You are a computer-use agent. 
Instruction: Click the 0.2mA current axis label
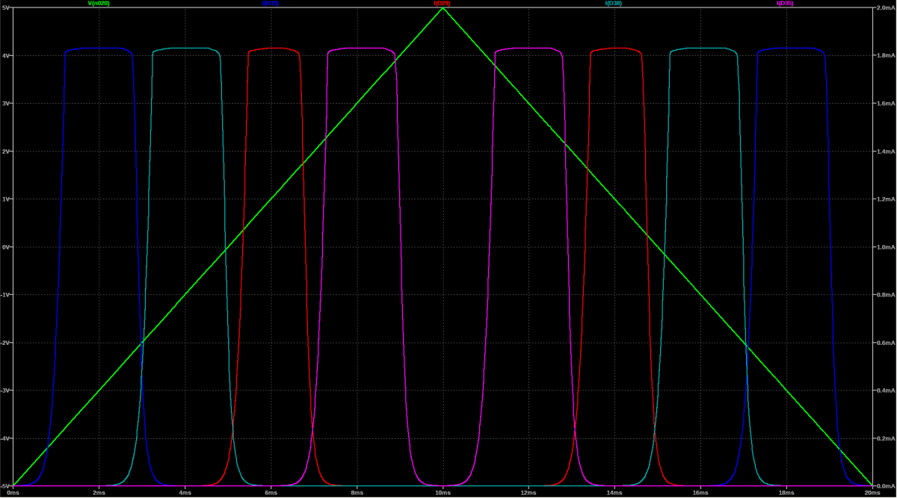point(885,438)
